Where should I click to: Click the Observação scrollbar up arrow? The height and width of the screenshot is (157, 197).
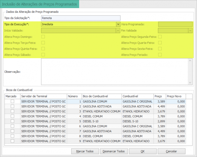pyautogui.click(x=190, y=61)
